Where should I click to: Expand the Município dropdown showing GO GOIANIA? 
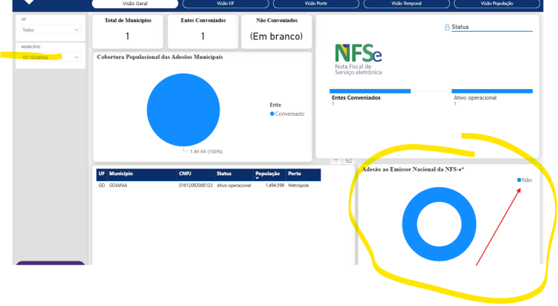(x=51, y=57)
